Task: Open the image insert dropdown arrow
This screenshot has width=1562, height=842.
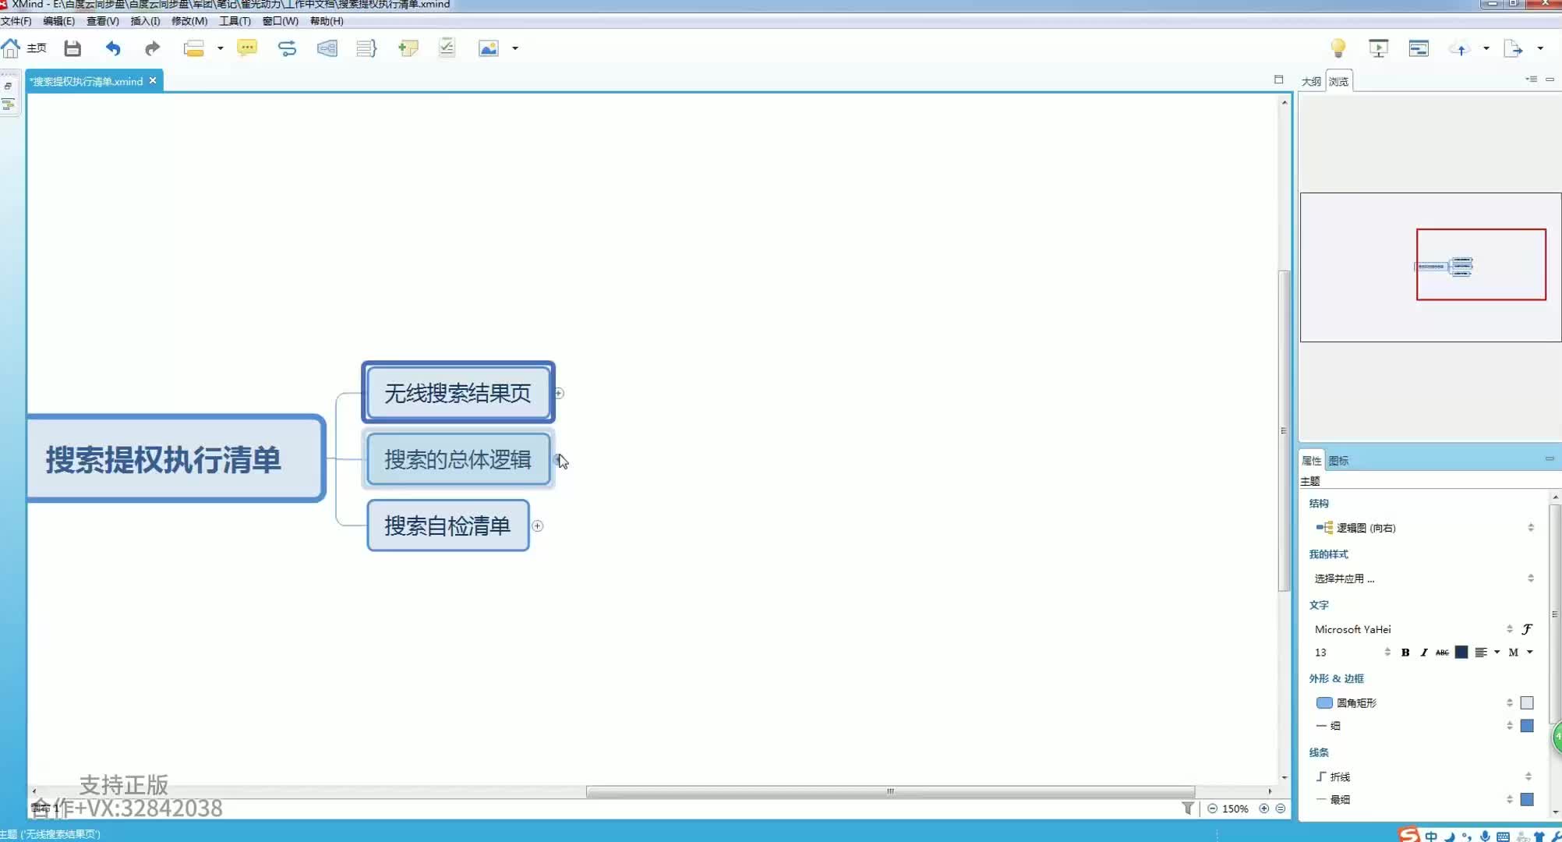Action: pyautogui.click(x=515, y=48)
